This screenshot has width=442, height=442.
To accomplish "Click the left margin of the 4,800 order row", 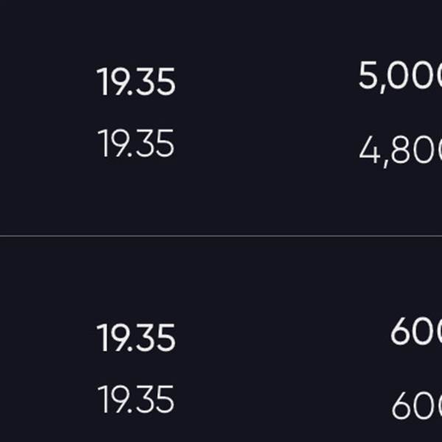I will pos(47,145).
